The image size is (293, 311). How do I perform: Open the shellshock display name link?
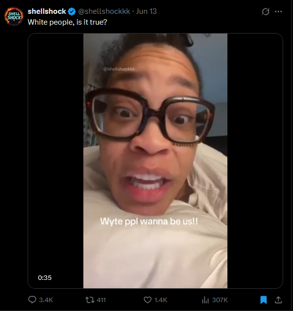click(47, 11)
